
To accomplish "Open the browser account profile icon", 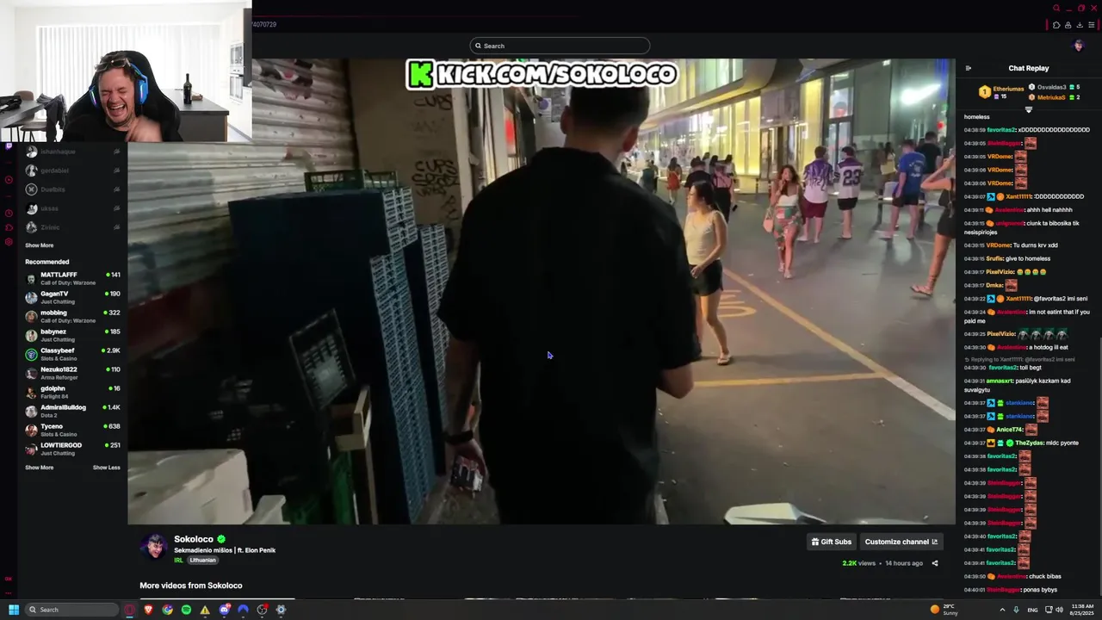I will (x=1068, y=25).
